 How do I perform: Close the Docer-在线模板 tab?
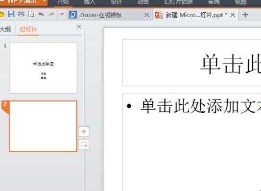point(146,15)
